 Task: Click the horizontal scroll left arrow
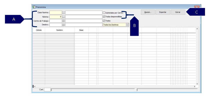point(35,86)
